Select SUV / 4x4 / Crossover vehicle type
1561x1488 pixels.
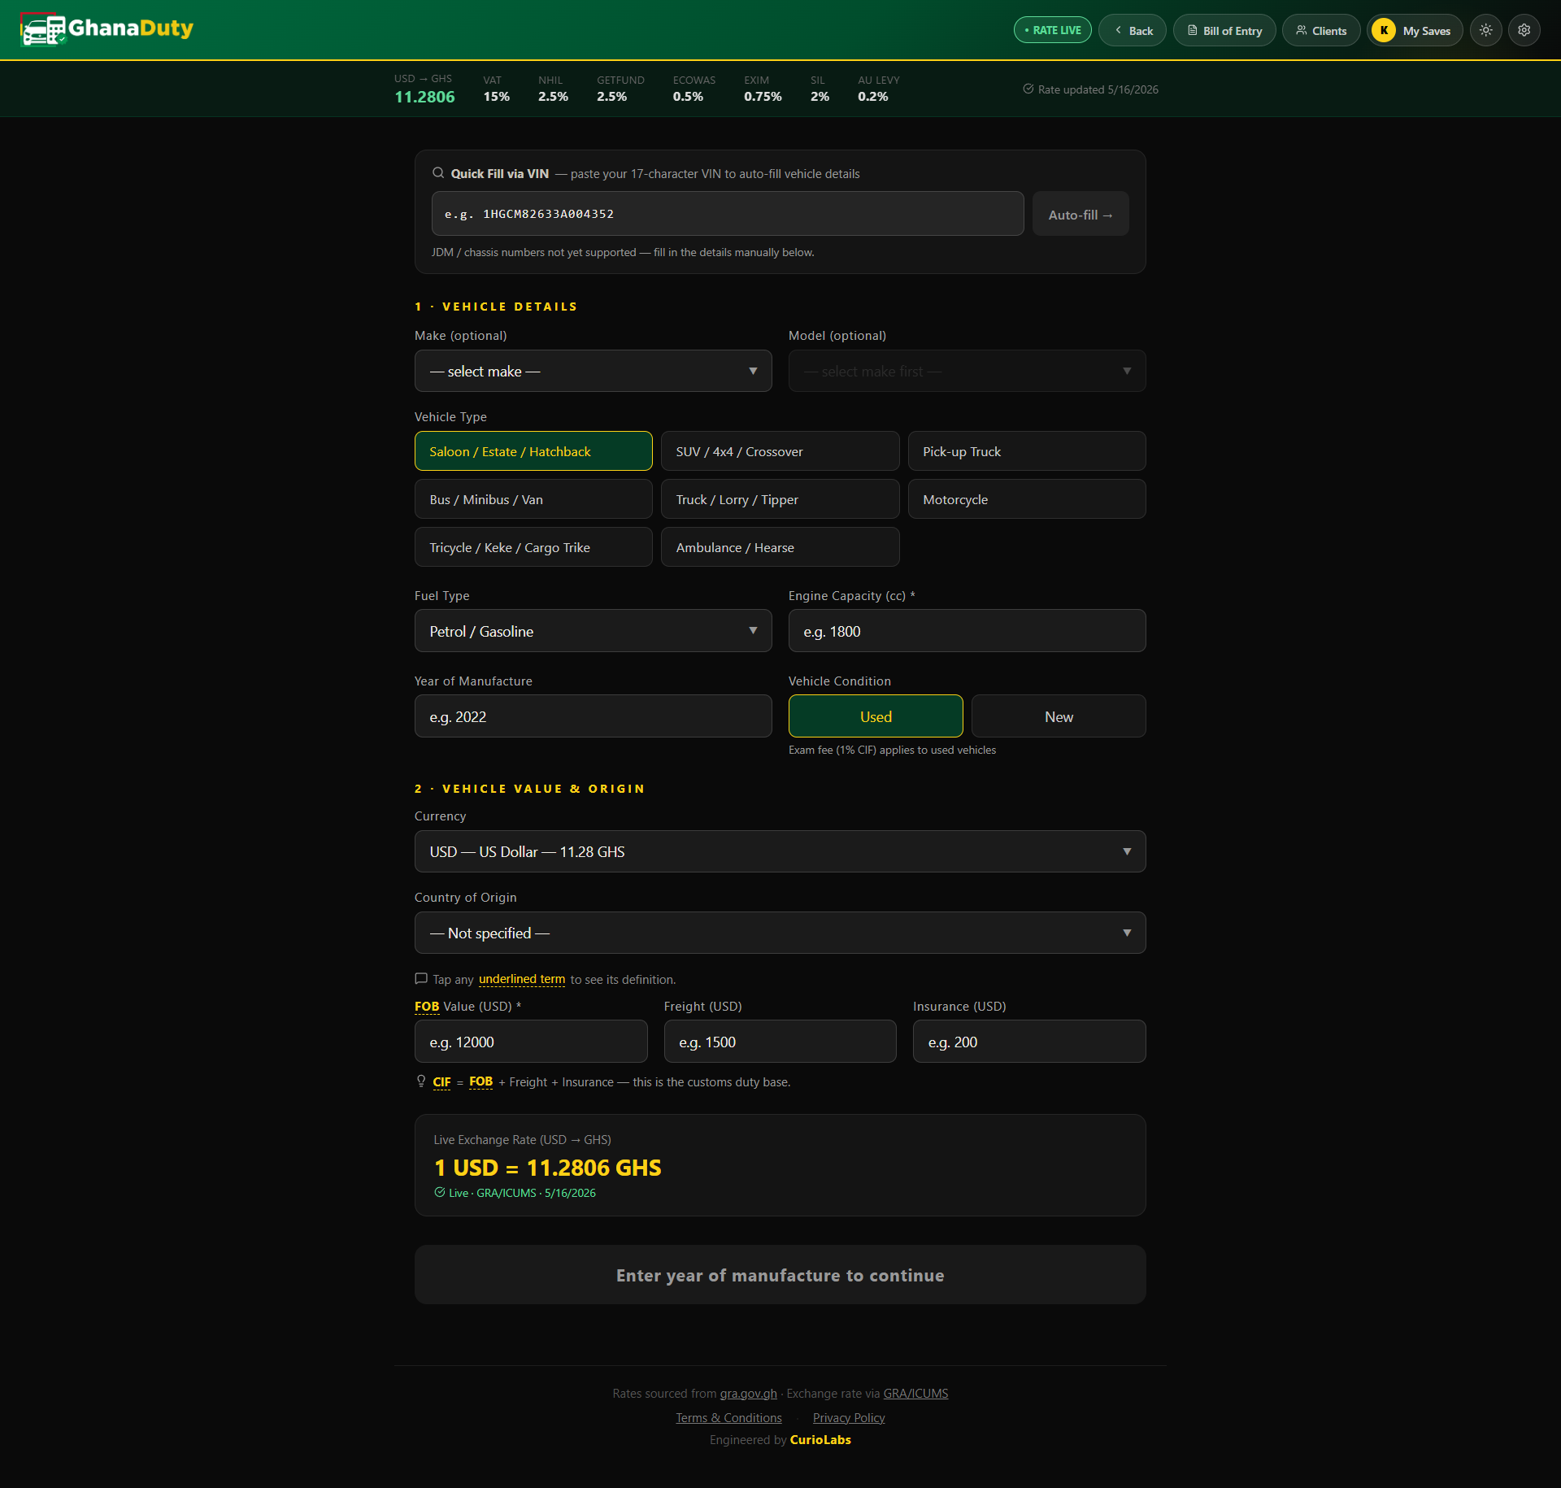[x=780, y=451]
